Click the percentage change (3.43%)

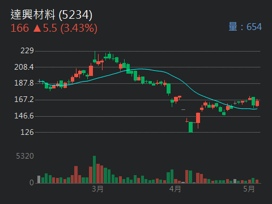pyautogui.click(x=79, y=28)
